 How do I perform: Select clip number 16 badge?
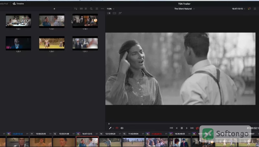[148, 134]
